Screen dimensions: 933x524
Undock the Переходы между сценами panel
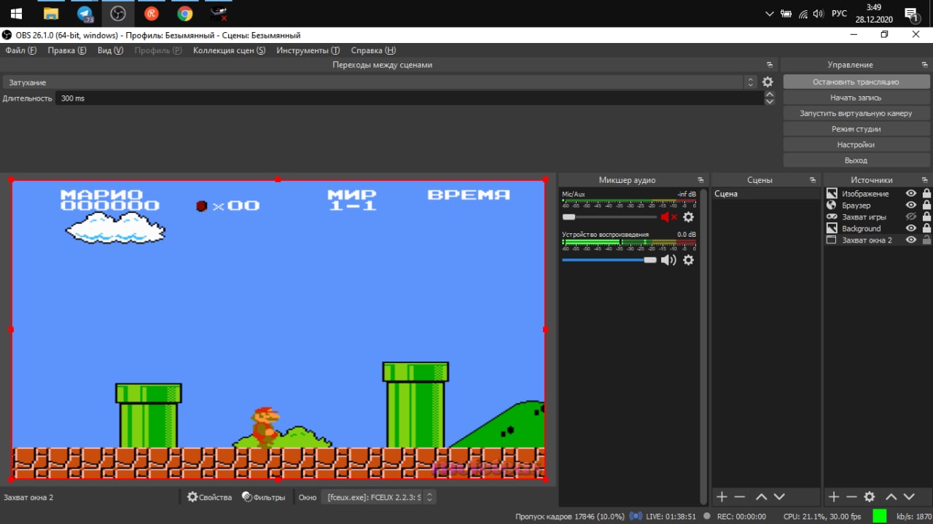pos(770,65)
